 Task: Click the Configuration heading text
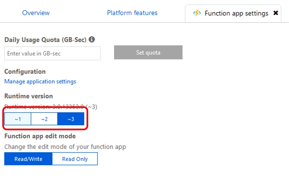pyautogui.click(x=25, y=72)
